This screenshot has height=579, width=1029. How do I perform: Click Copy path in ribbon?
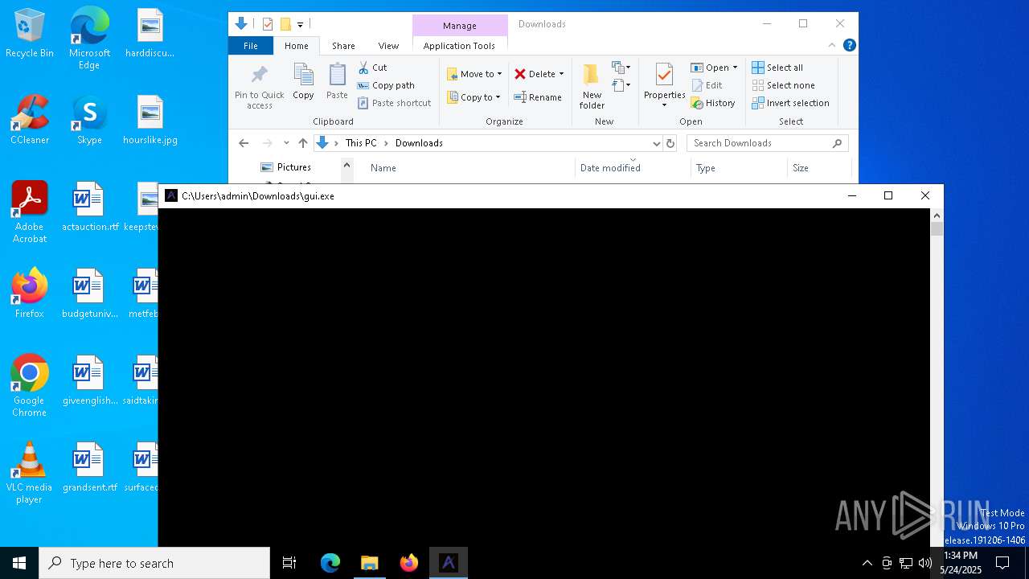click(x=386, y=85)
